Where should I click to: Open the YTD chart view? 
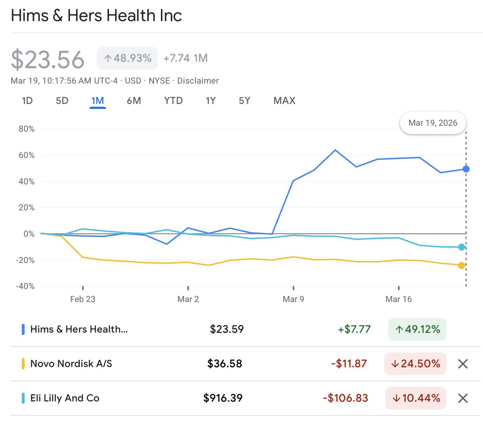coord(173,101)
